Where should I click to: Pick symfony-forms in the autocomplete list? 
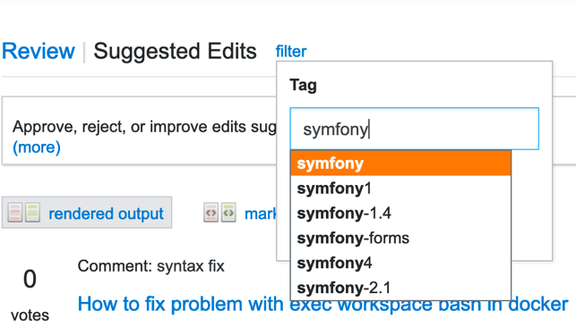(400, 238)
